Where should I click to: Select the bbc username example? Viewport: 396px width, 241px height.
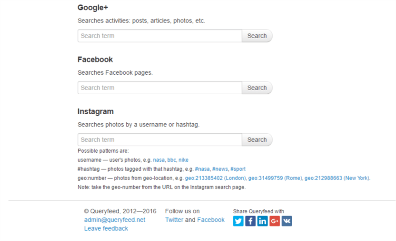click(172, 160)
